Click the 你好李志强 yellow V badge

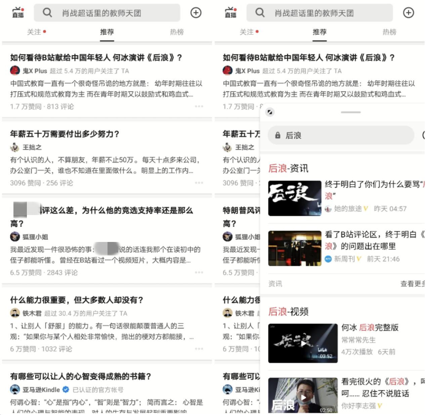pos(379,405)
